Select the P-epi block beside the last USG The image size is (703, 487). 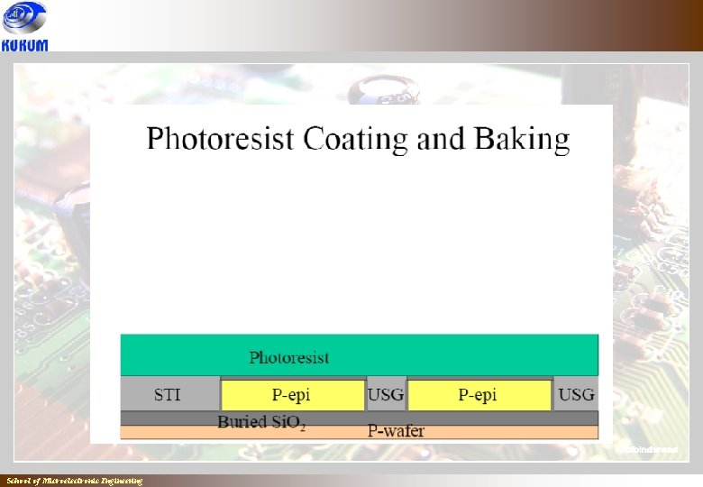coord(479,395)
